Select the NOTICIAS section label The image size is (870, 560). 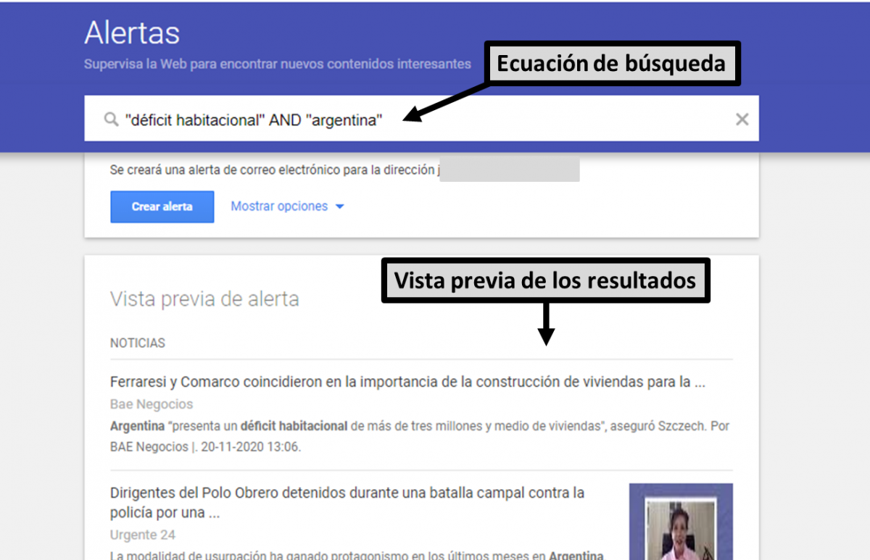pos(137,343)
